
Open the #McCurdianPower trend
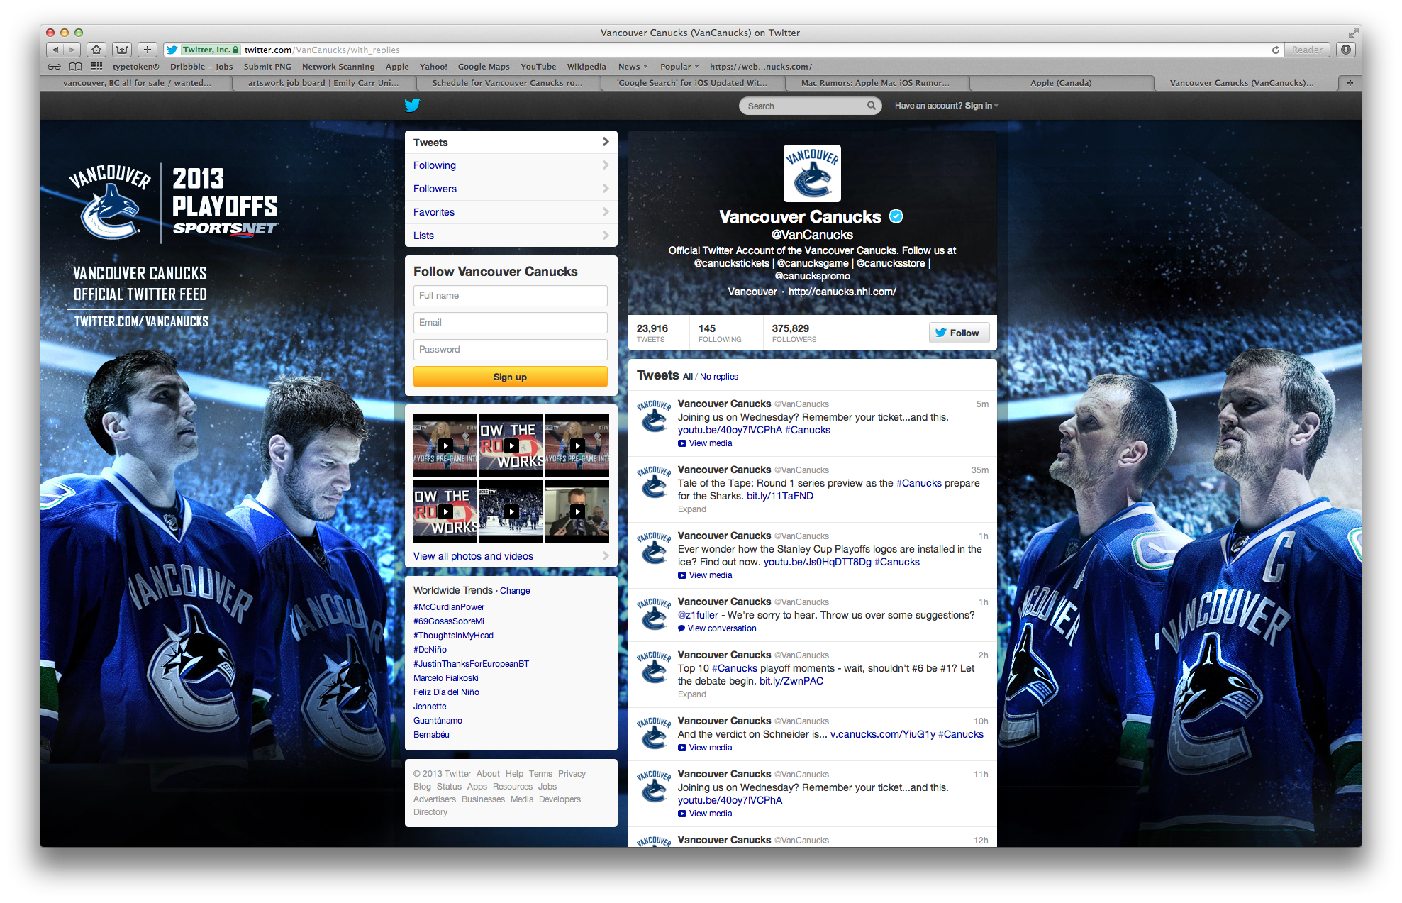449,607
